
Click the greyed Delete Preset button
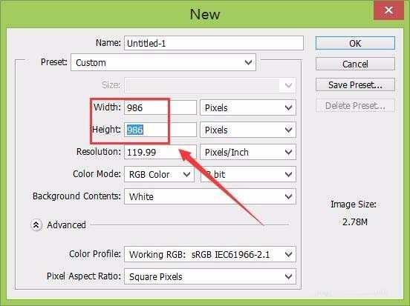355,106
